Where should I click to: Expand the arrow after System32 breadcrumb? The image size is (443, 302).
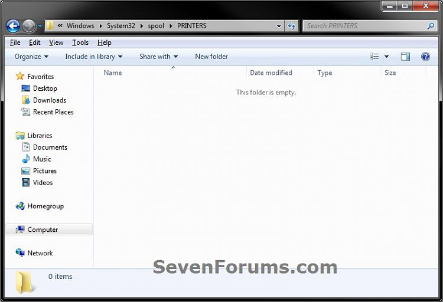pyautogui.click(x=142, y=26)
